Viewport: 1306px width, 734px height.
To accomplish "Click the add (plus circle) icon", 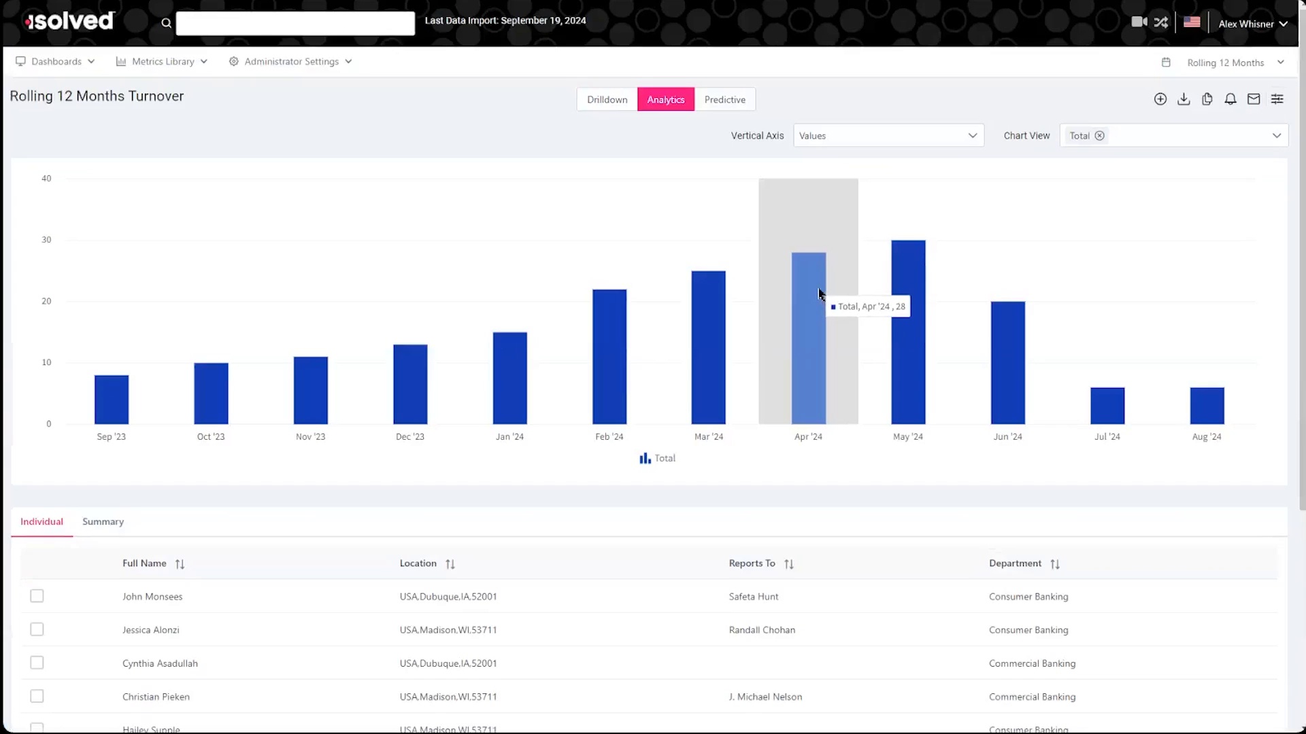I will click(1160, 99).
